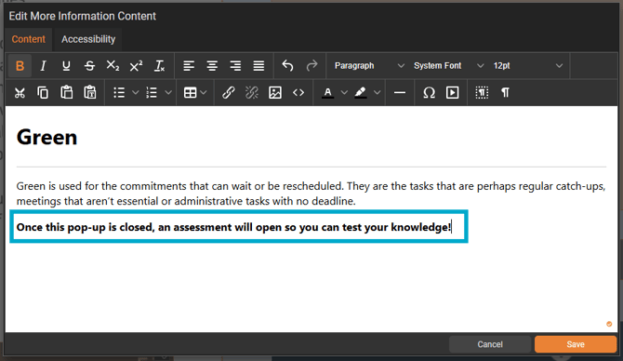Screen dimensions: 623x361
Task: Click the orange editor status indicator
Action: [609, 324]
